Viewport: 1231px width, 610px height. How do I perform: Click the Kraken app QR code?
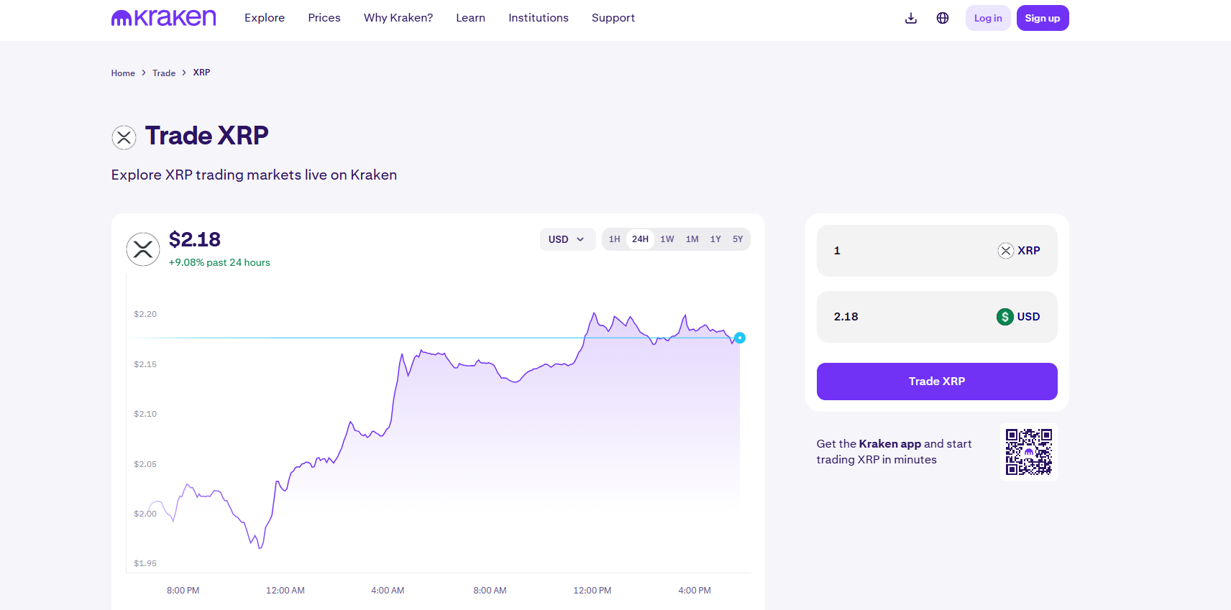(1029, 452)
